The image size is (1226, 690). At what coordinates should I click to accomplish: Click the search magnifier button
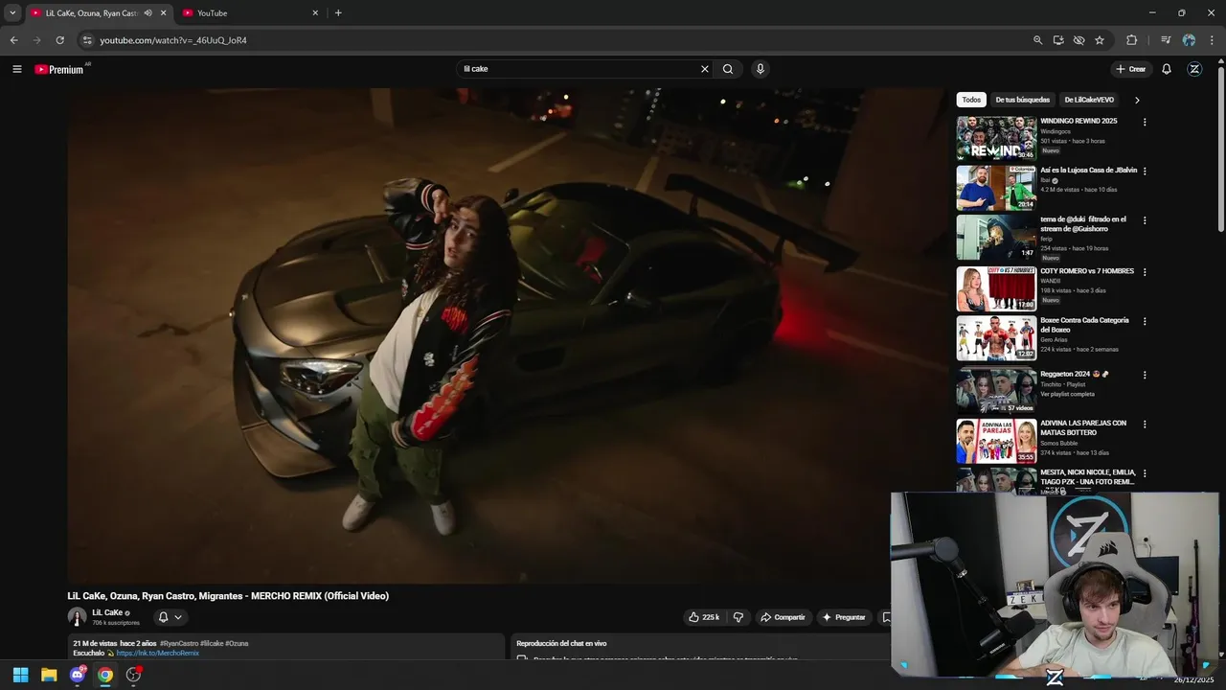click(x=728, y=69)
